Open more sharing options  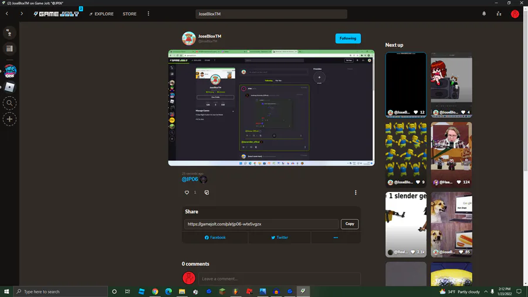click(x=336, y=237)
